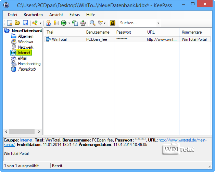
Task: Open the Show entries dropdown arrow
Action: click(x=105, y=23)
